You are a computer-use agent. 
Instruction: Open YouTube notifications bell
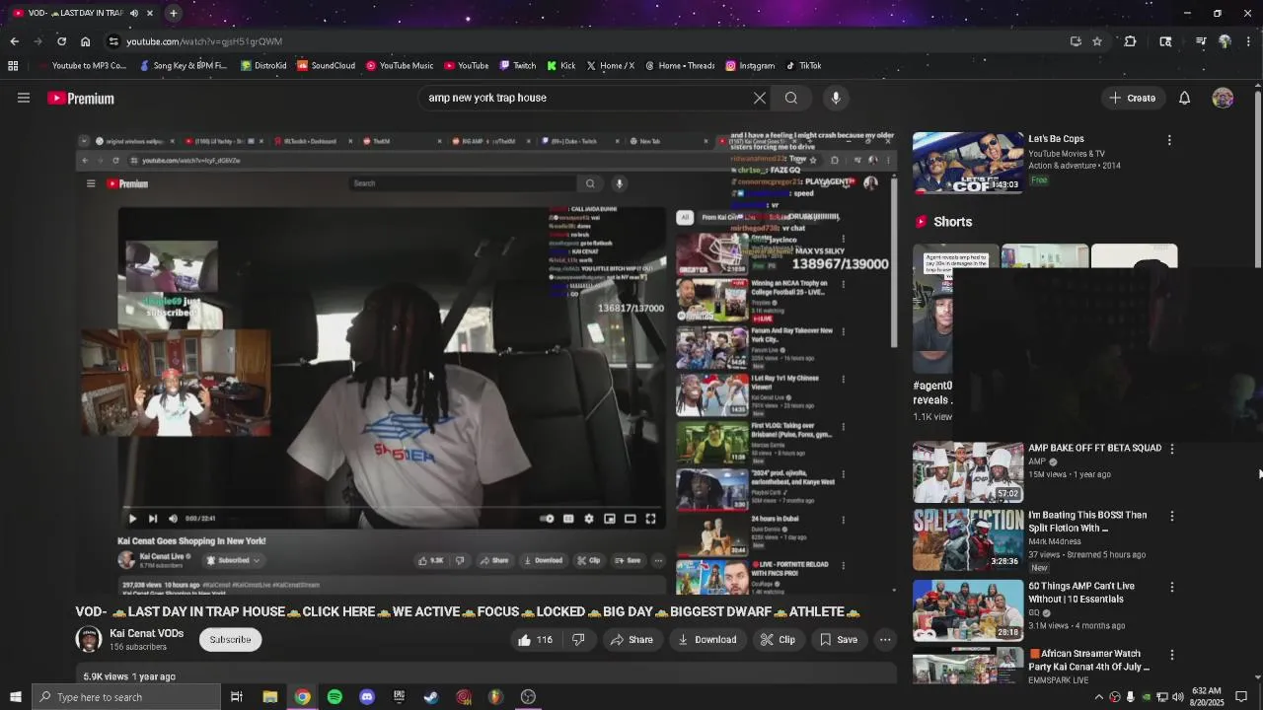(1184, 98)
